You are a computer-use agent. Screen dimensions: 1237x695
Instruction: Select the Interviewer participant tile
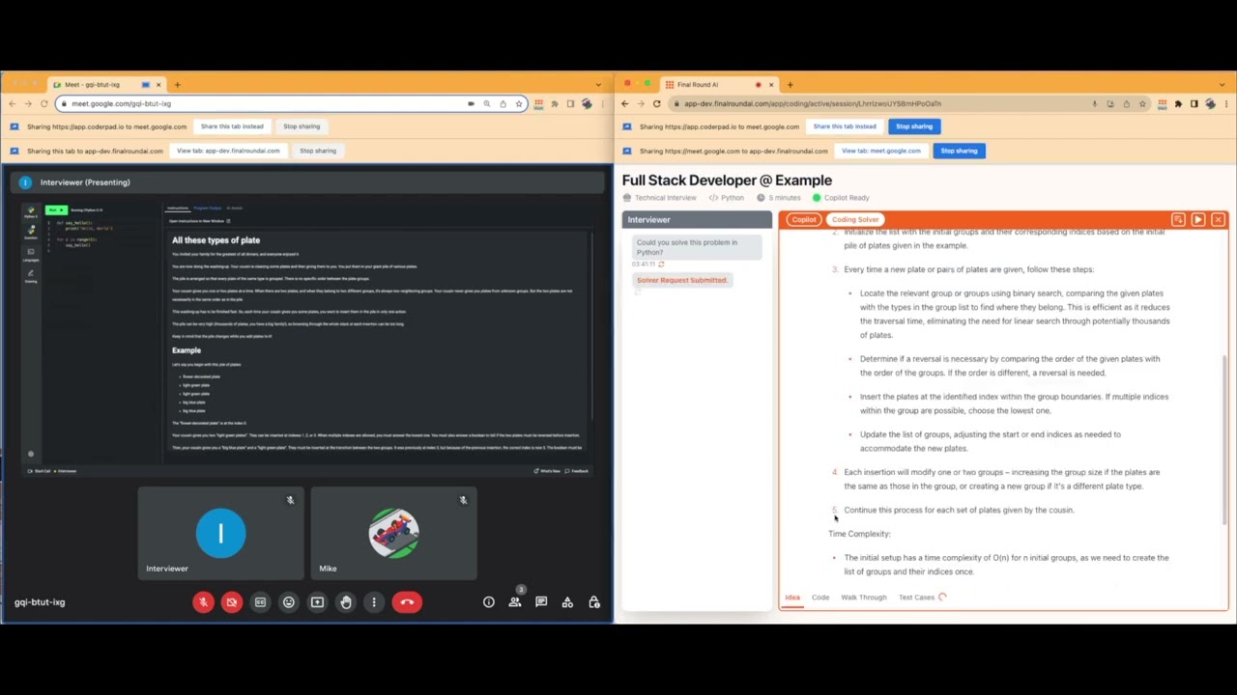coord(220,533)
